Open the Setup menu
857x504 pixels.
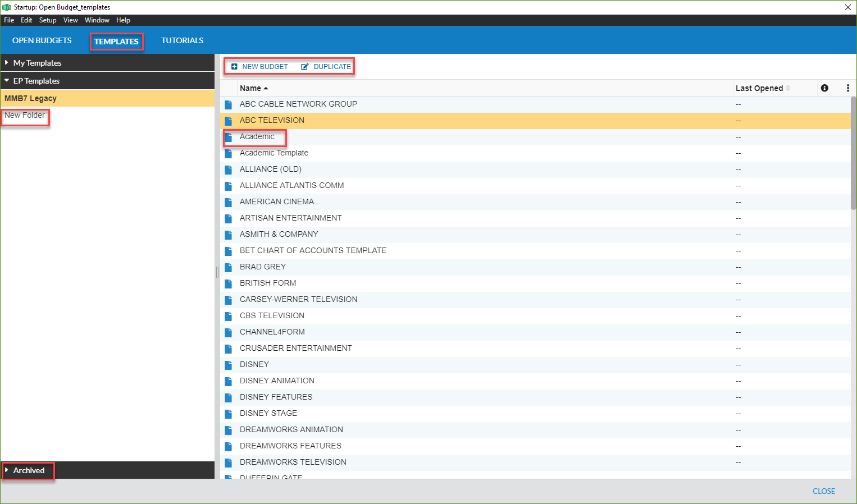pos(48,20)
